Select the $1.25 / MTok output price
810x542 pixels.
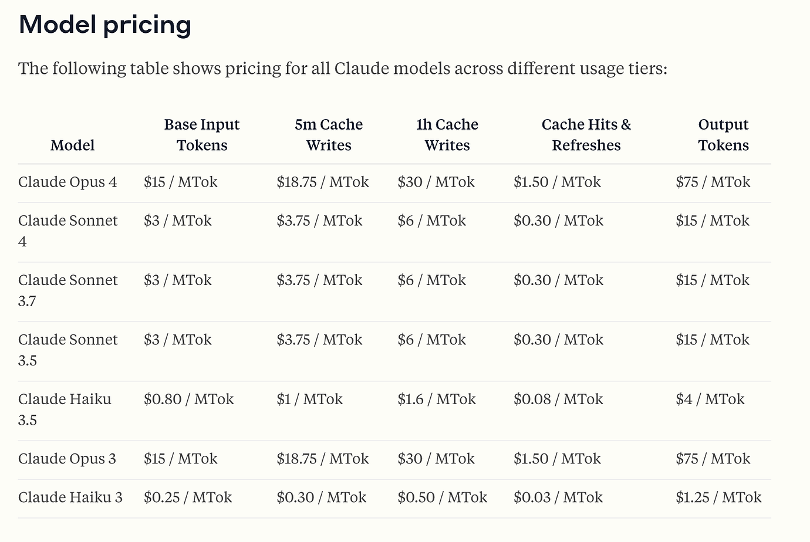tap(718, 497)
